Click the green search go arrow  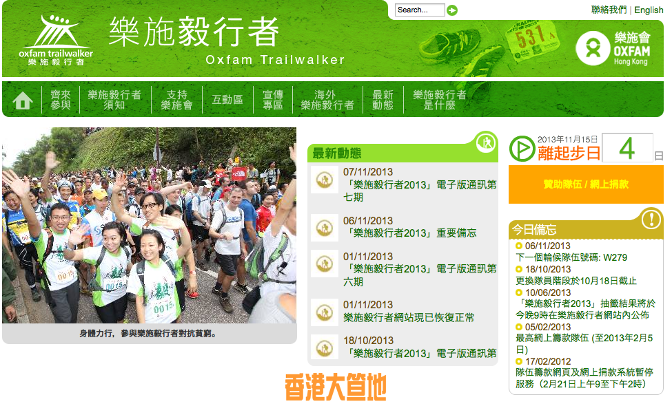[452, 10]
